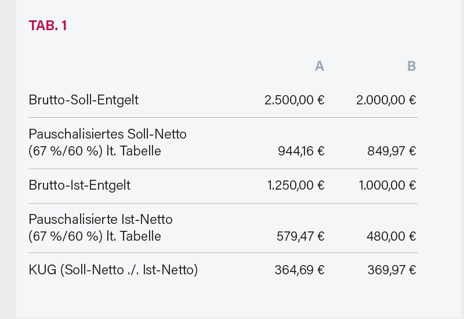
Task: Select the 364,69 € KUG value
Action: click(299, 270)
